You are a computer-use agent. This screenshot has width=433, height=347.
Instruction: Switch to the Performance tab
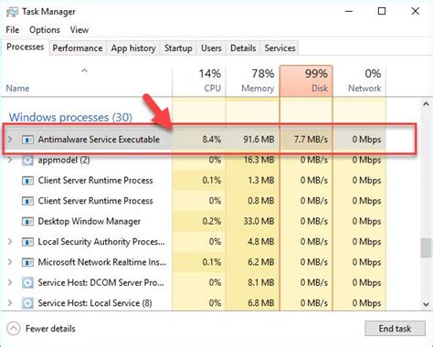[x=78, y=48]
